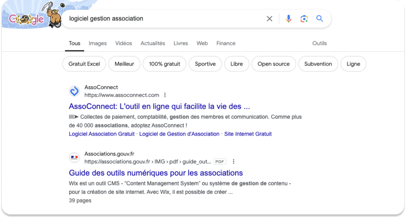Switch to the Web tab
The width and height of the screenshot is (406, 218).
click(202, 43)
